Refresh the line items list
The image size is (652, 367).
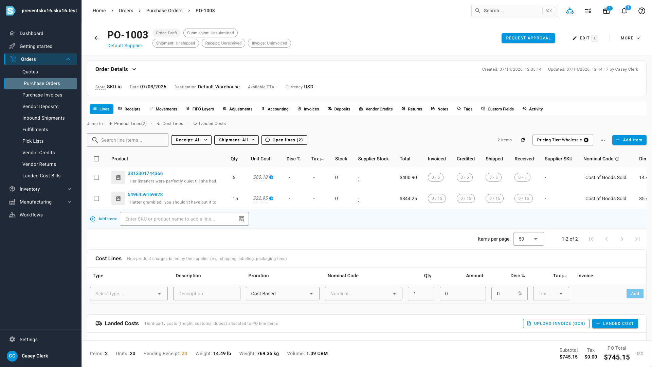point(523,140)
